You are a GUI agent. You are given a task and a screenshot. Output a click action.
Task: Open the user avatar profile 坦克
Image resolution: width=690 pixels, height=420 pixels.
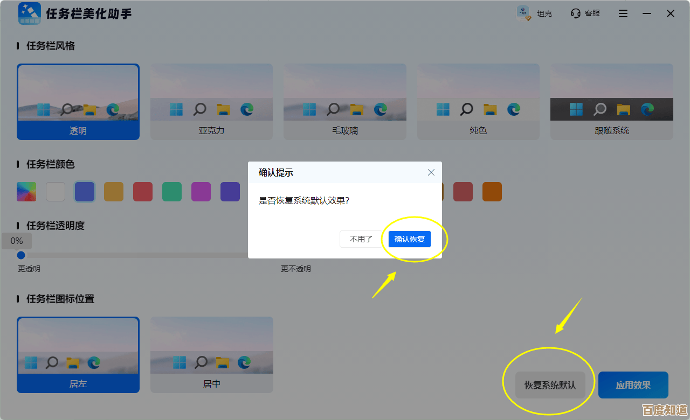pyautogui.click(x=523, y=13)
